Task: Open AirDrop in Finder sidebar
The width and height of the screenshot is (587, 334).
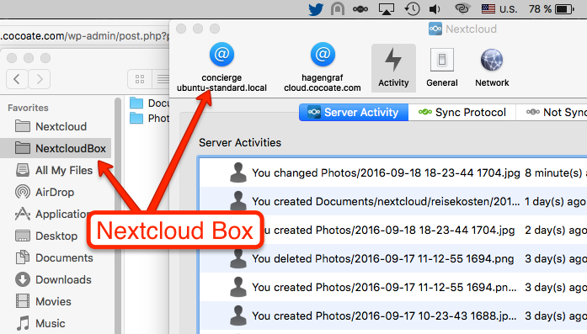Action: pos(56,192)
